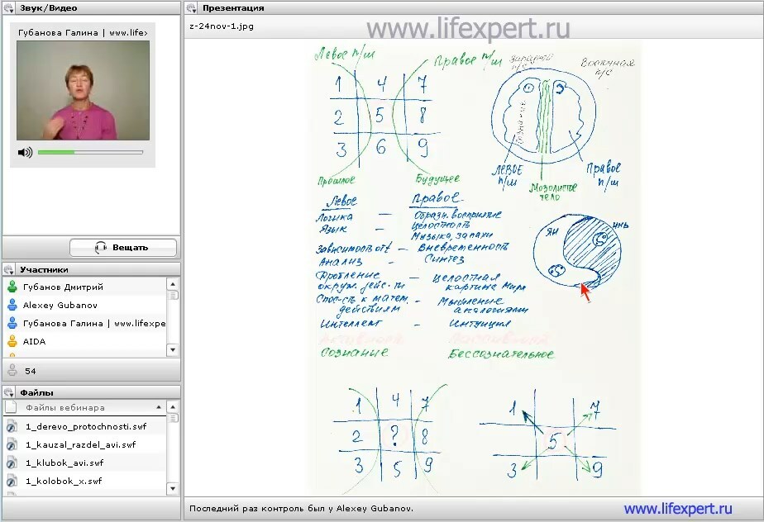Open file 1_derevo_protochnosti.swf

(86, 426)
